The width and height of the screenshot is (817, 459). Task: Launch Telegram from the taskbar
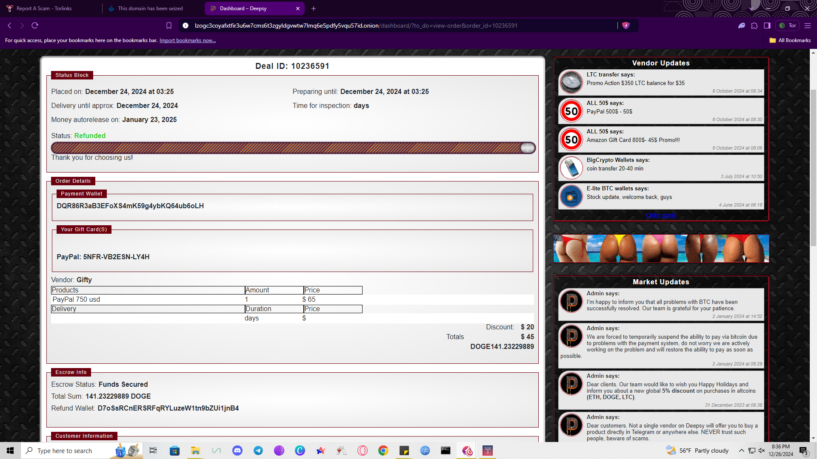pyautogui.click(x=258, y=450)
